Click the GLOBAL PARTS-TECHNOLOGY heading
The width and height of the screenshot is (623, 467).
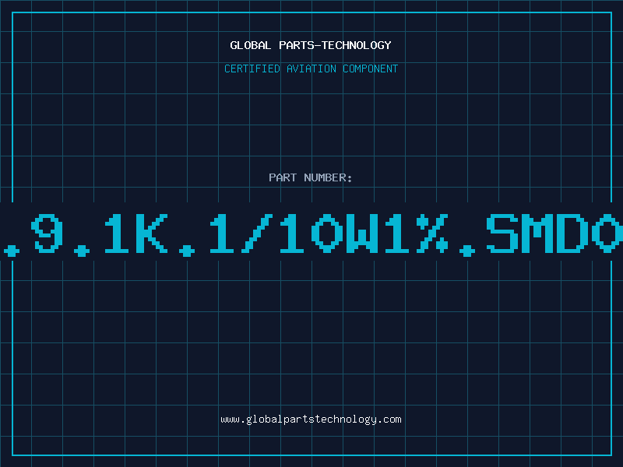tap(311, 45)
